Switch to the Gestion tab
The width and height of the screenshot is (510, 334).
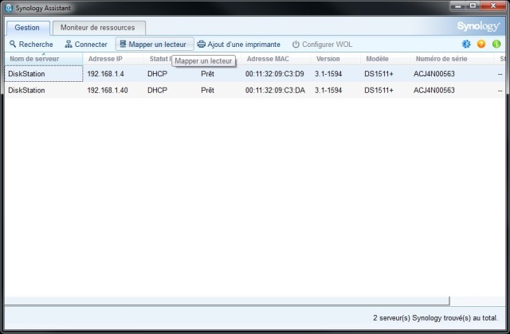(x=27, y=28)
